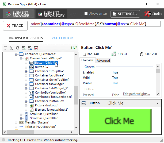Expand the Container 'tabWidget' node

tap(26, 84)
